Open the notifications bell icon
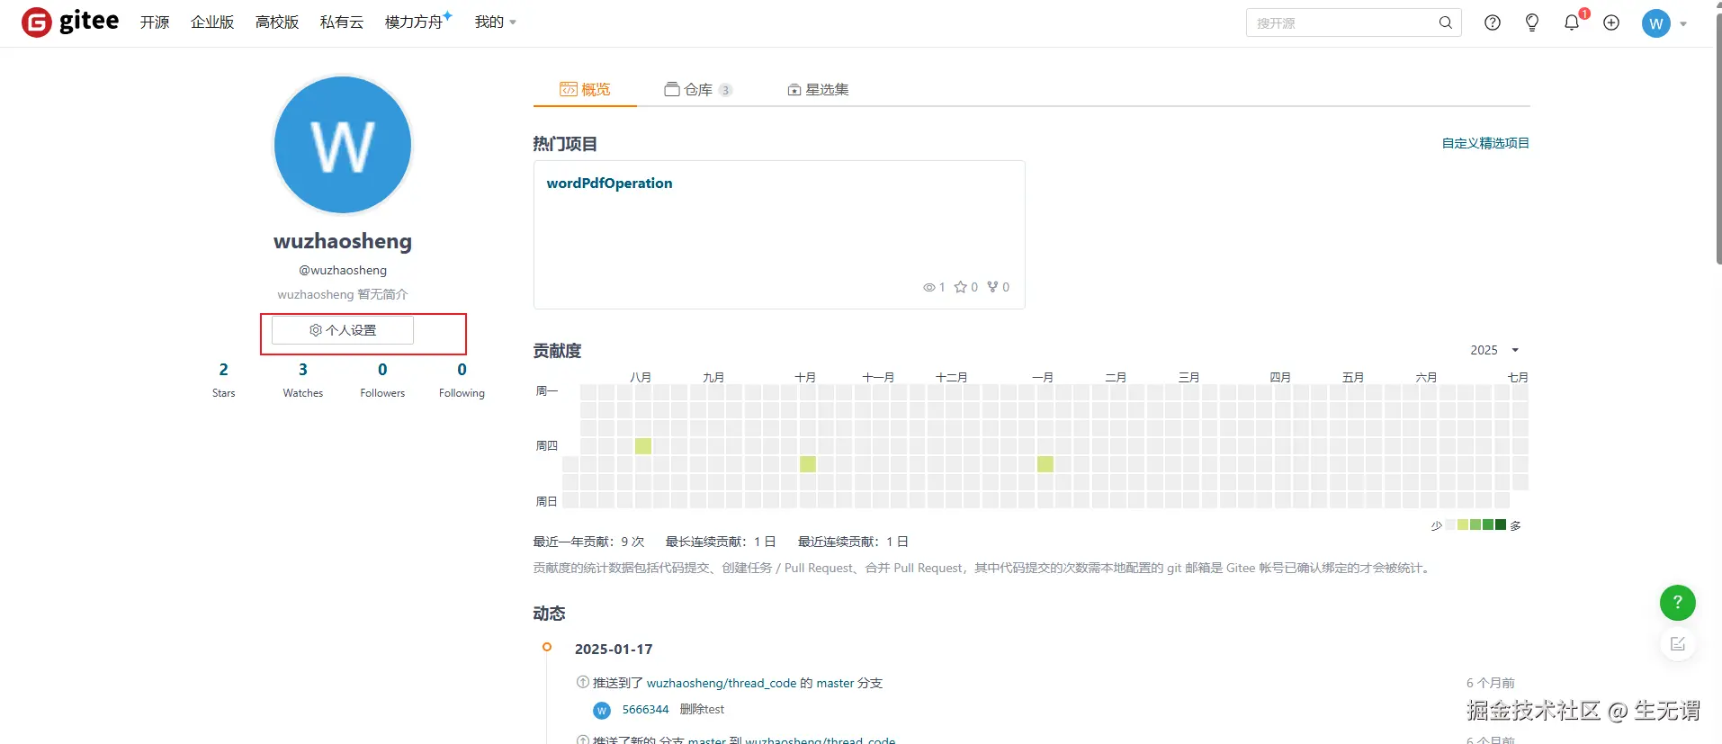The image size is (1722, 744). pyautogui.click(x=1572, y=22)
